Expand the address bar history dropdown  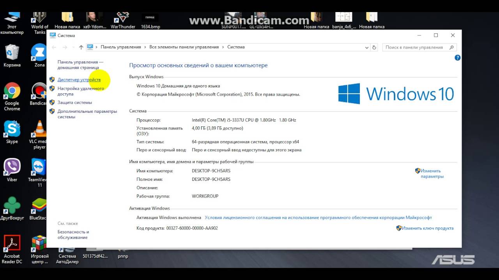coord(366,47)
